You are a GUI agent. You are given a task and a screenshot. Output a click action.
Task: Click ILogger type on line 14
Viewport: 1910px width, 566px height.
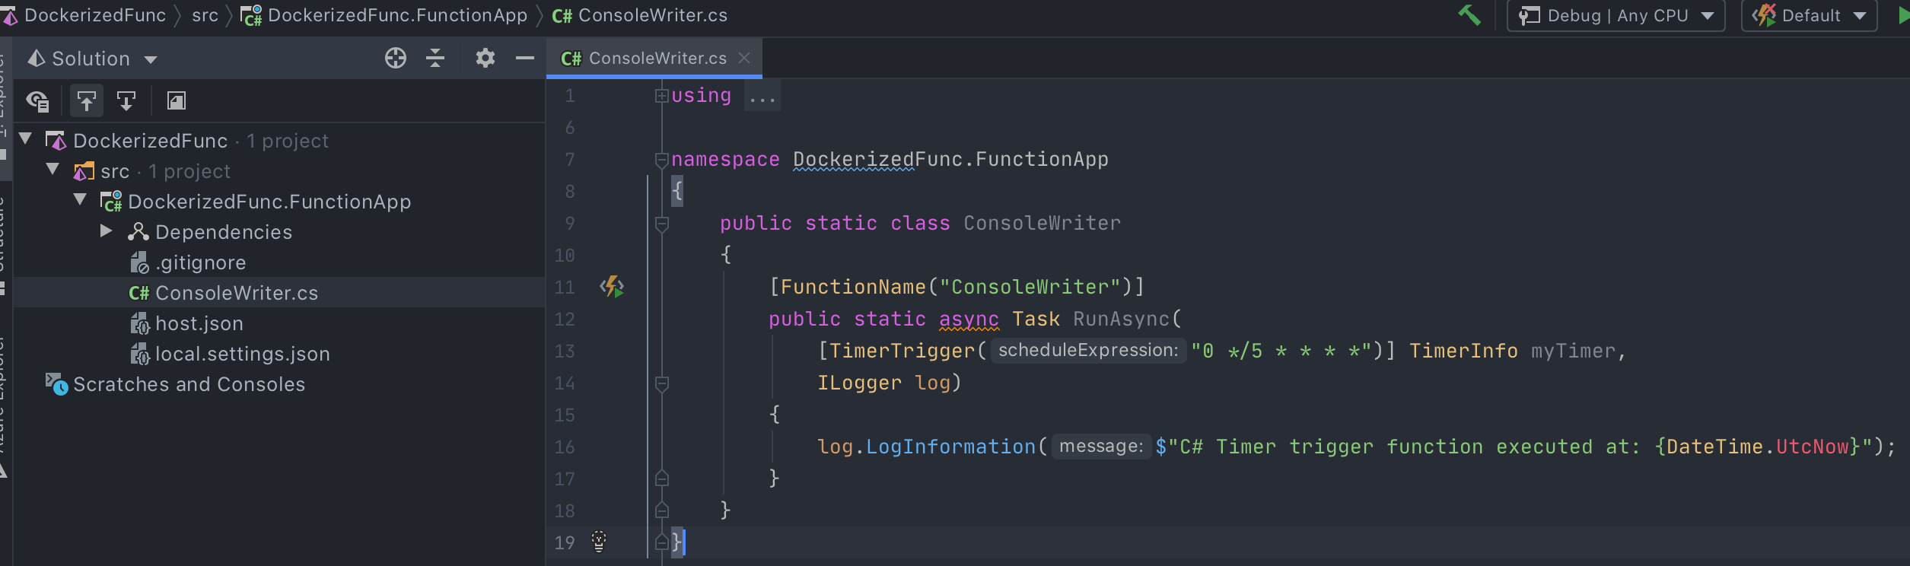[859, 383]
